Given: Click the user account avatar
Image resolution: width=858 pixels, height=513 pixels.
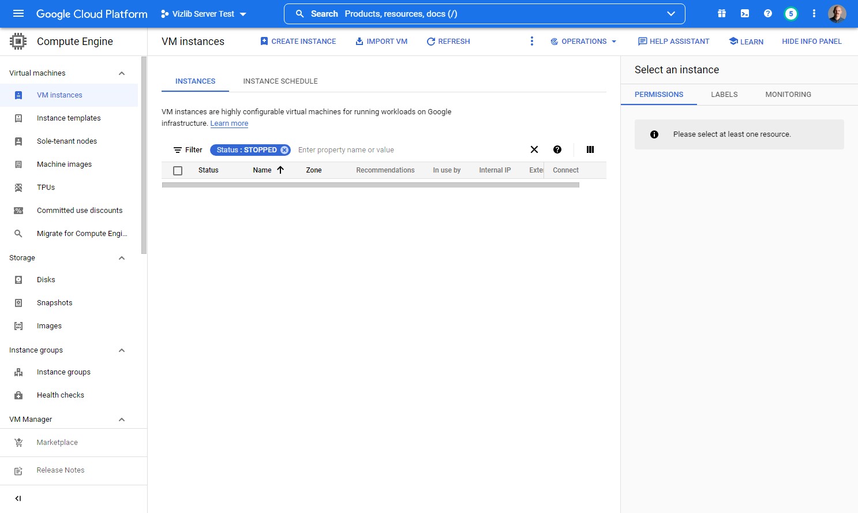Looking at the screenshot, I should tap(837, 14).
